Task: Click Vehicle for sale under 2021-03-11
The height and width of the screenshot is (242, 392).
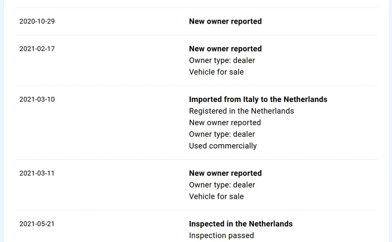Action: click(216, 197)
